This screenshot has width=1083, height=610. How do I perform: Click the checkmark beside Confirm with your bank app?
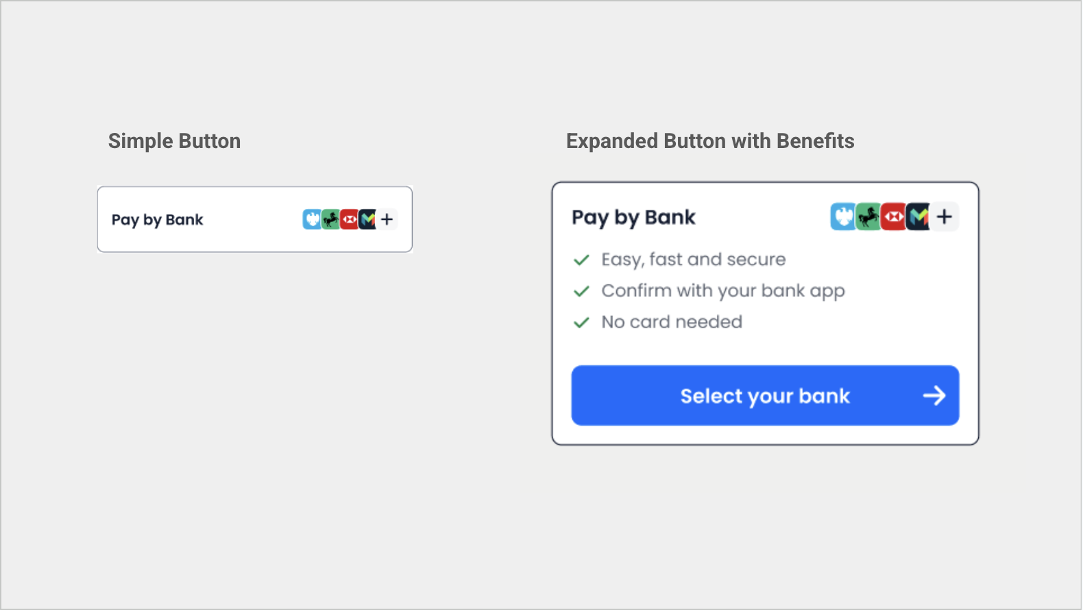[x=581, y=291]
